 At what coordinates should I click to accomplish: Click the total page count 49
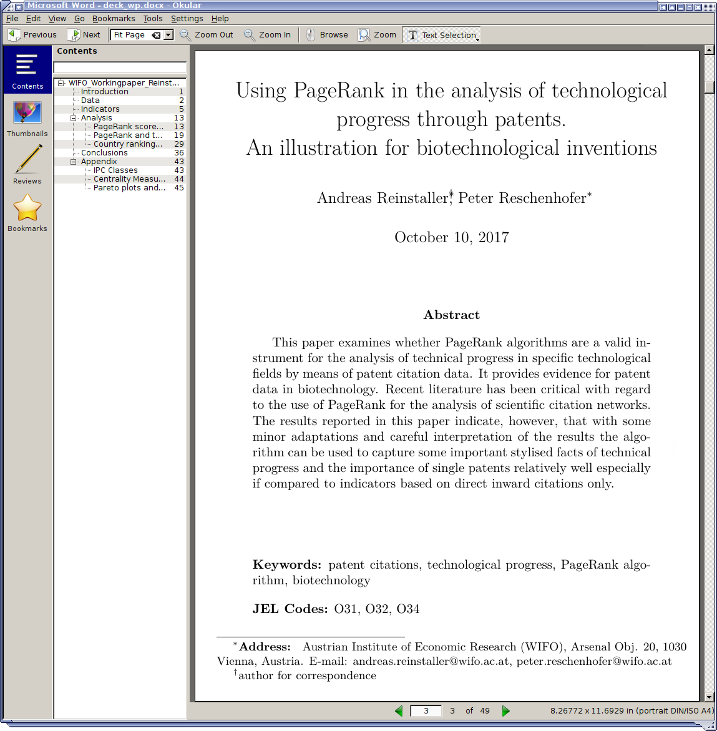[x=485, y=711]
